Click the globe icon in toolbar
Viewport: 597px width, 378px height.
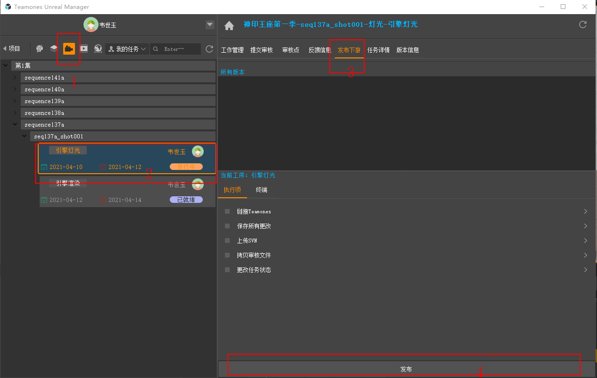[98, 48]
